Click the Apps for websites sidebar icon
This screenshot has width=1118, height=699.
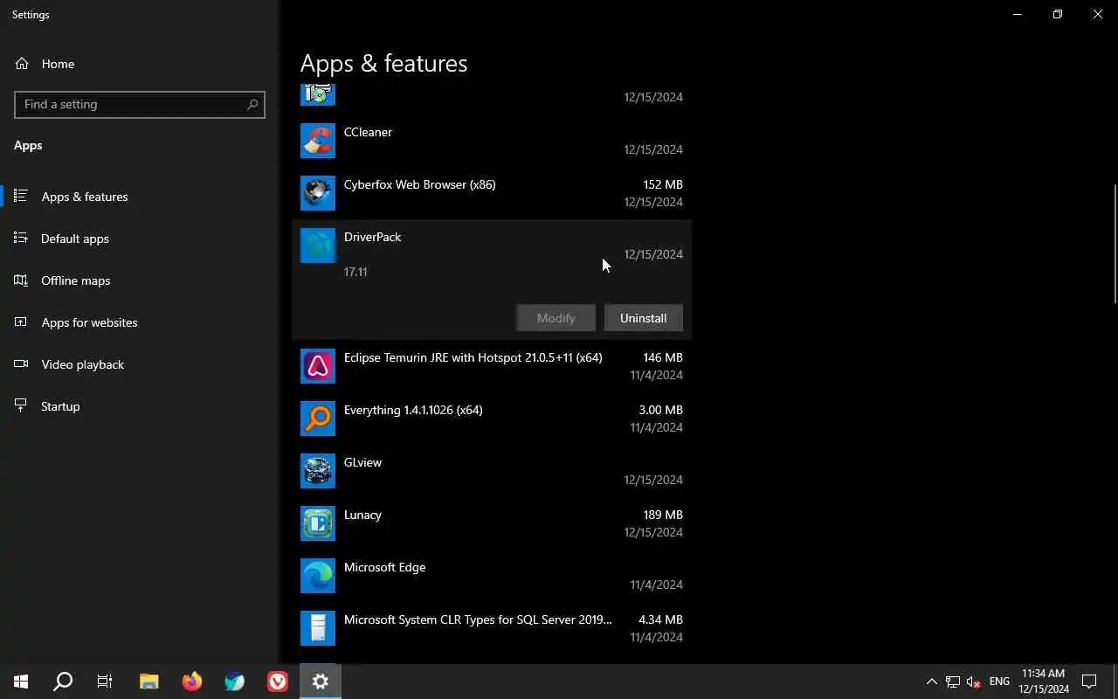22,322
